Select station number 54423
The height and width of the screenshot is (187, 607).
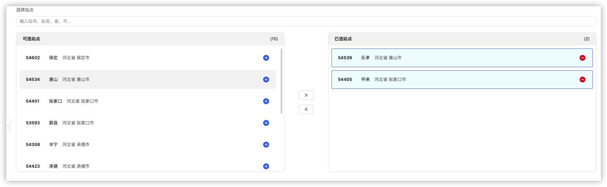(33, 166)
